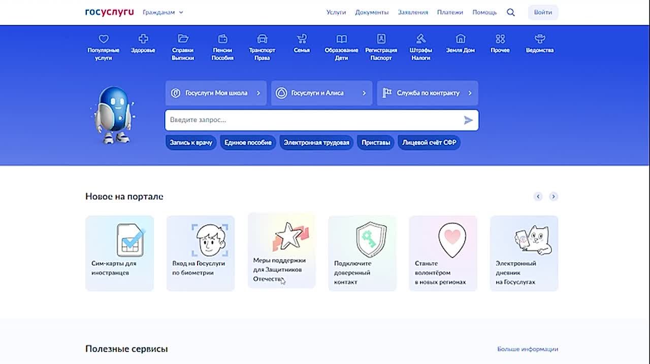
Task: Go to the Платежи menu item
Action: (x=450, y=12)
